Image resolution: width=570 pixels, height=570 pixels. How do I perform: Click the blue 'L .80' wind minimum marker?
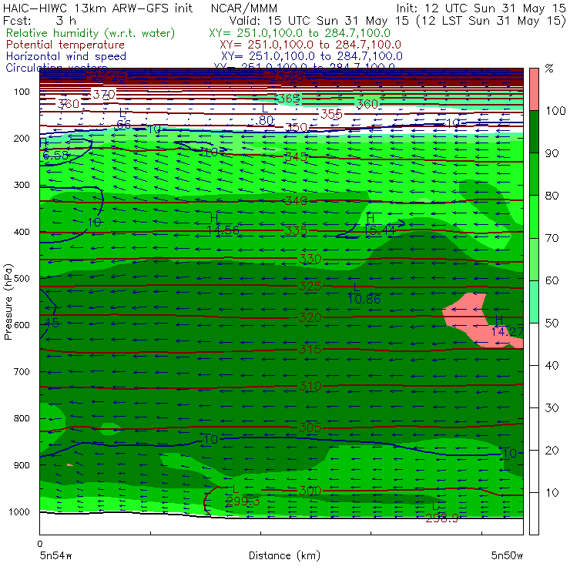tap(265, 115)
